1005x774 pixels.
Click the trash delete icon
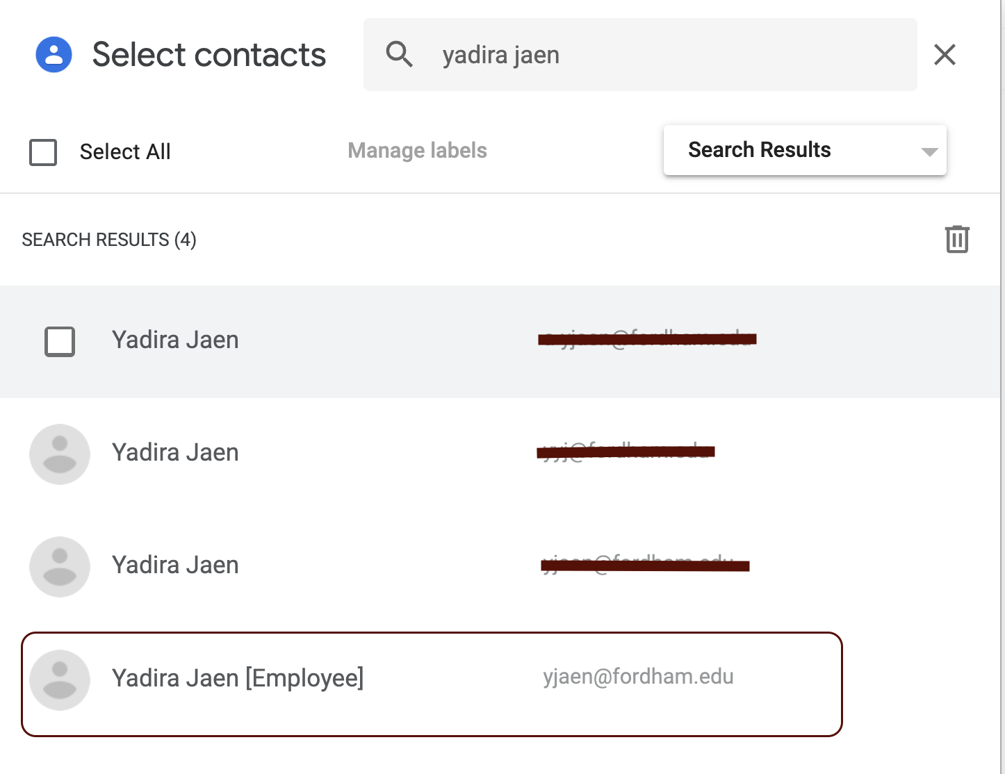point(957,239)
